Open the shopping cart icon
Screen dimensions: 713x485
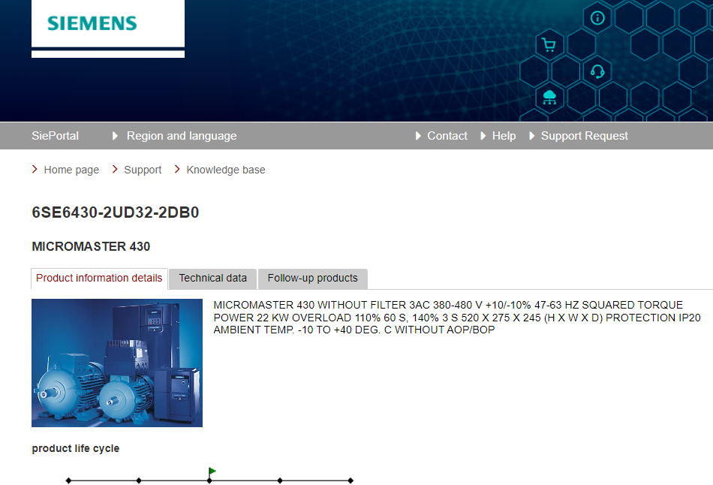[549, 45]
